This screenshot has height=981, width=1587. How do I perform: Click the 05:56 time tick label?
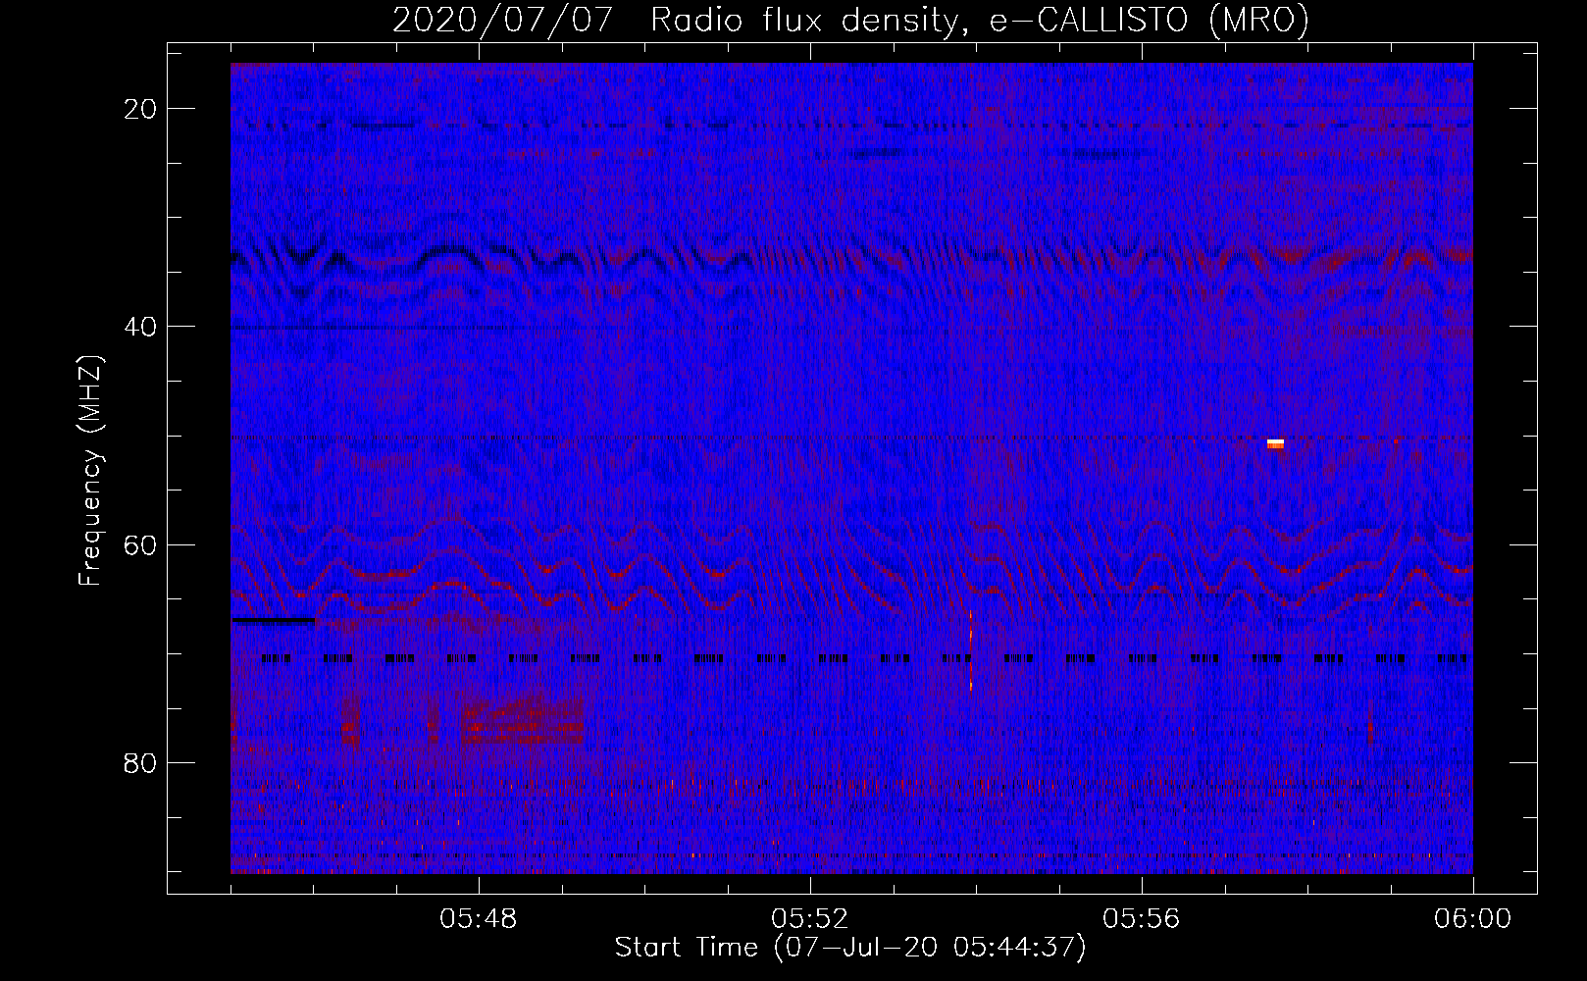click(1142, 919)
